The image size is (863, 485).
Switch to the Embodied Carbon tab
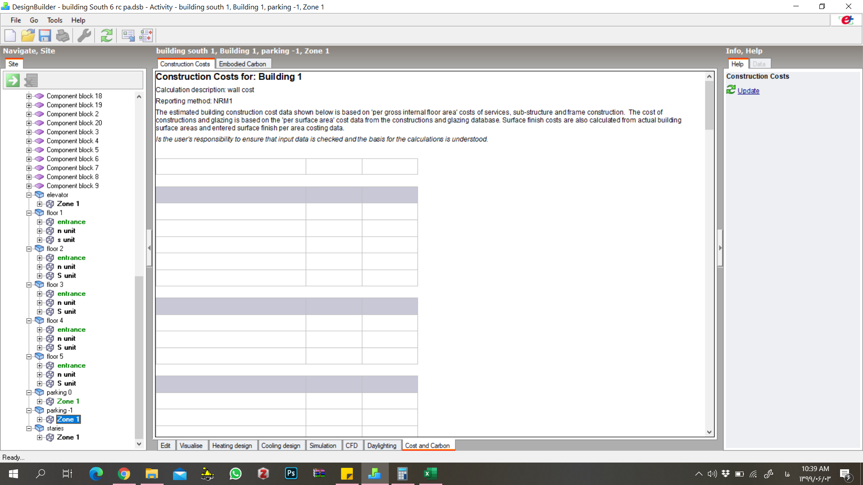pyautogui.click(x=243, y=64)
